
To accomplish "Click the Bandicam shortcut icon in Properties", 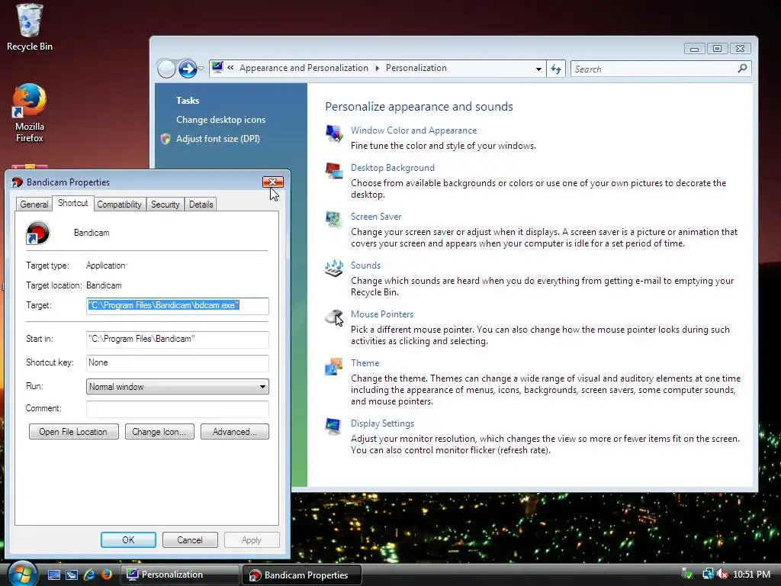I will [37, 233].
